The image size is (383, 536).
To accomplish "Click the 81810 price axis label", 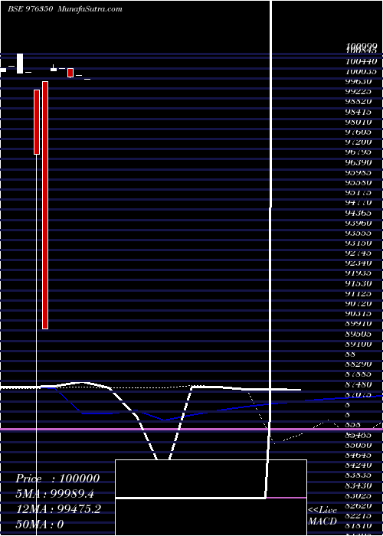I will (359, 525).
